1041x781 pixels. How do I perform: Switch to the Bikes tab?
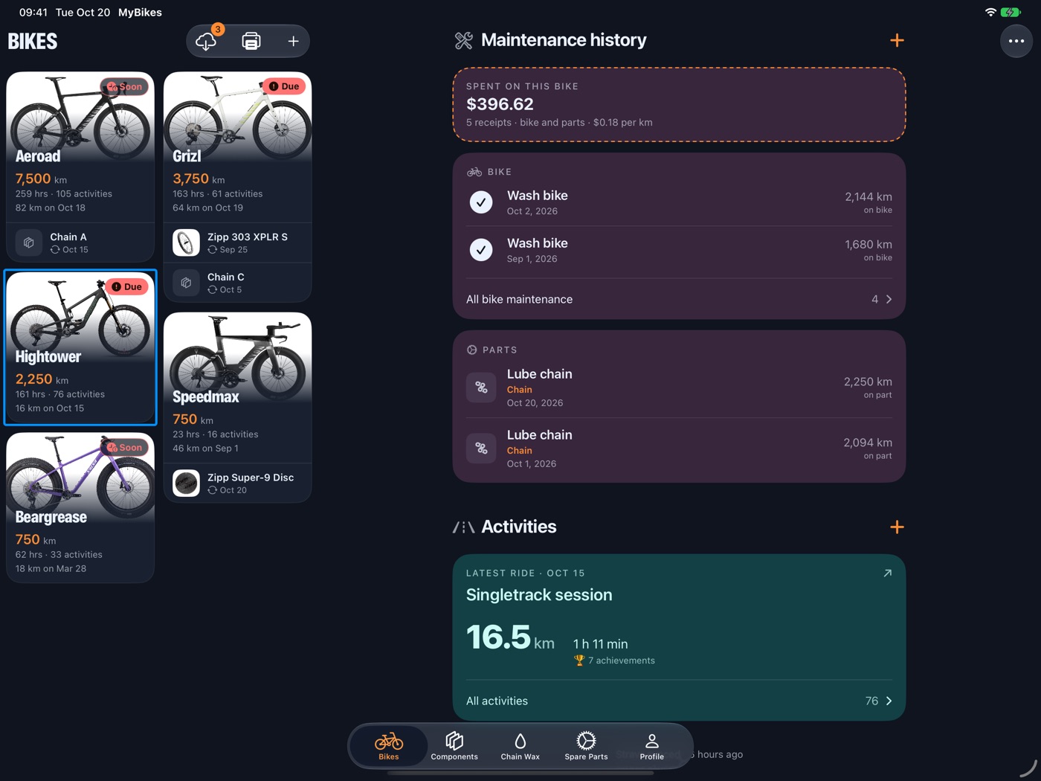pyautogui.click(x=389, y=746)
